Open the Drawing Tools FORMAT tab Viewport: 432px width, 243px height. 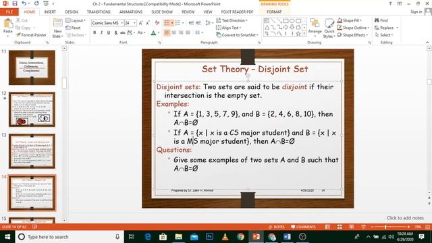click(x=274, y=12)
